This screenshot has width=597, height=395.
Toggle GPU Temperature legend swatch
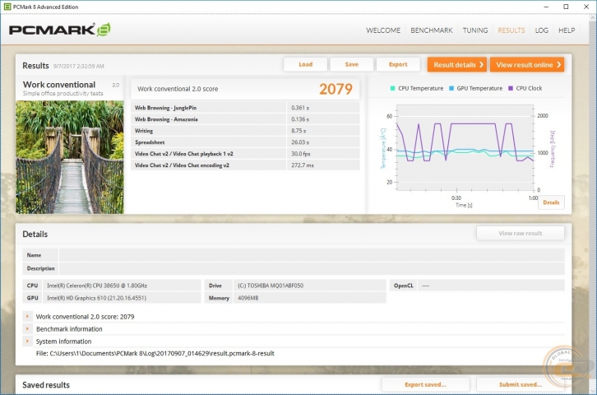[x=451, y=88]
